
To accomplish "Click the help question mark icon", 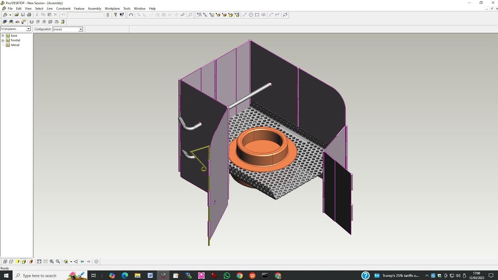I will [x=116, y=15].
